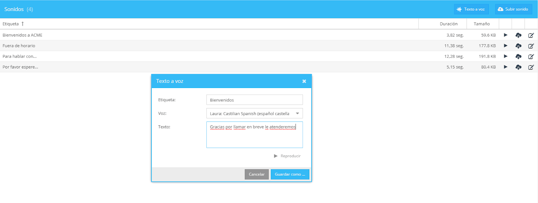Play the Por favor espere... sound
This screenshot has height=203, width=538.
[x=505, y=67]
